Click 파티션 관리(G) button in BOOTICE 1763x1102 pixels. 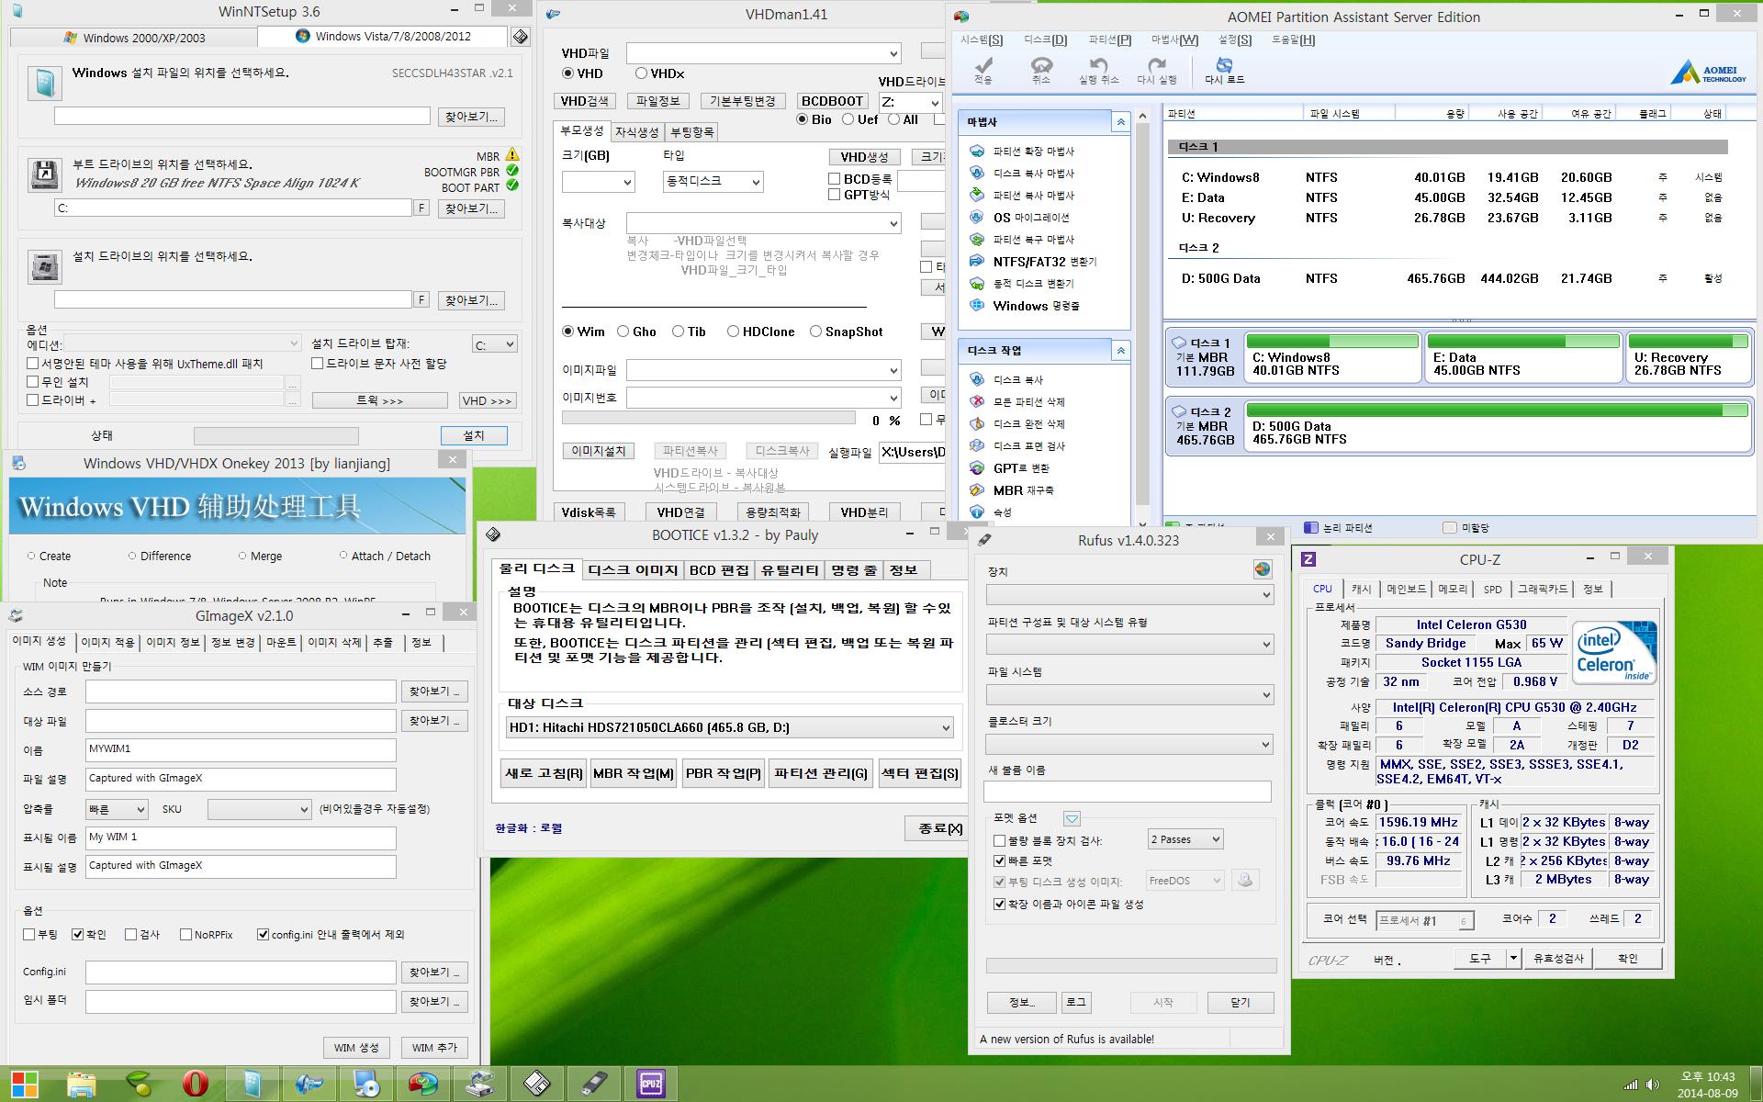821,773
